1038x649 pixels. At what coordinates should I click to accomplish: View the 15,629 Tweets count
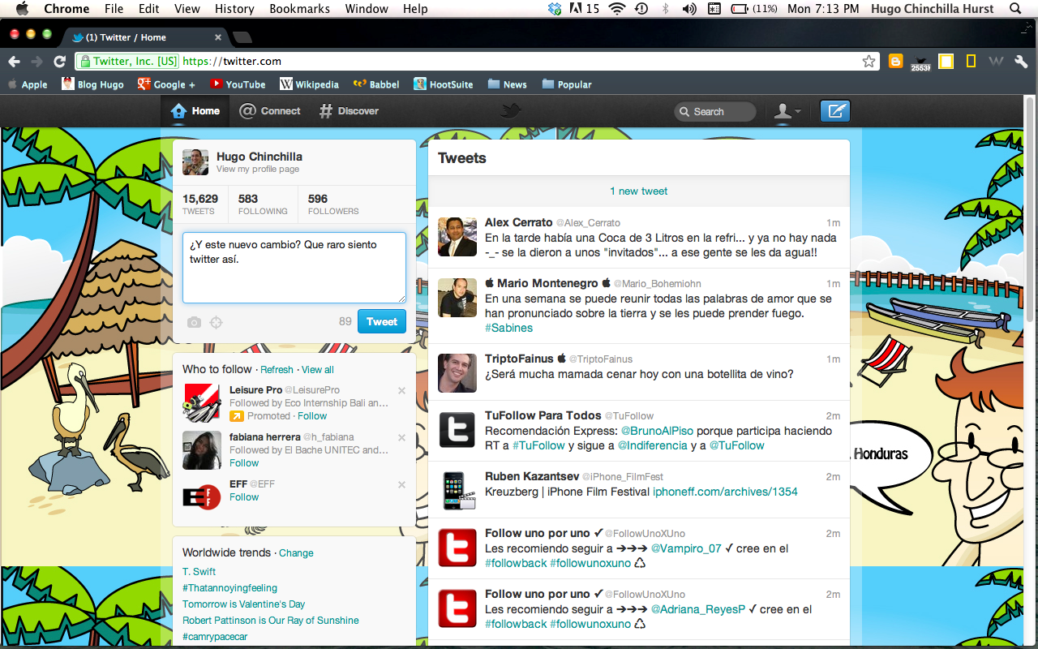200,204
